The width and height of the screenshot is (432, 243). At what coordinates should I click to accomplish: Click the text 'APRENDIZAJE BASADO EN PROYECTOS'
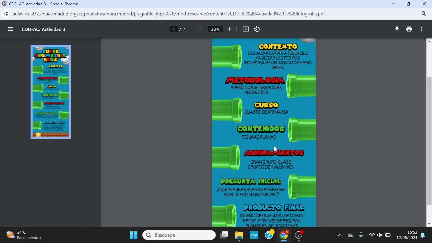point(256,90)
